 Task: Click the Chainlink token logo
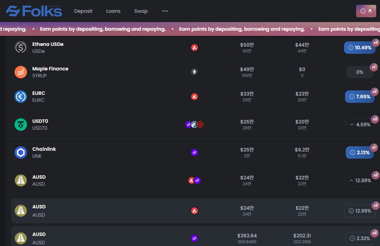click(x=20, y=152)
